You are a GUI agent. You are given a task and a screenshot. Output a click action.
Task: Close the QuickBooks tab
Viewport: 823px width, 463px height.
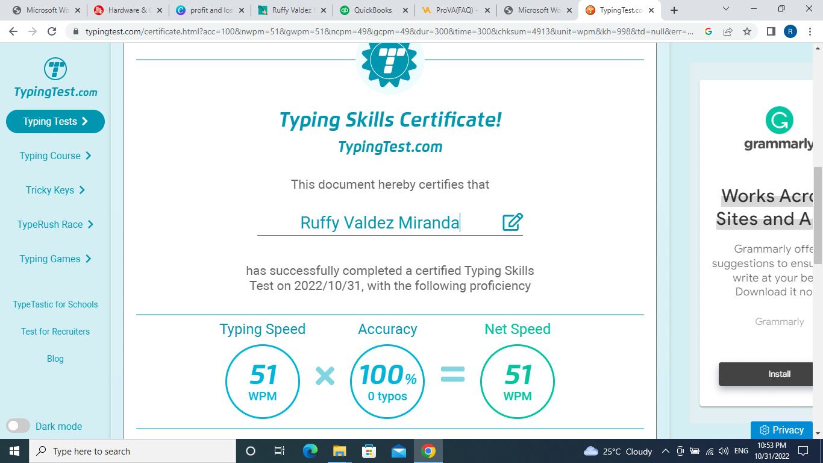[405, 10]
